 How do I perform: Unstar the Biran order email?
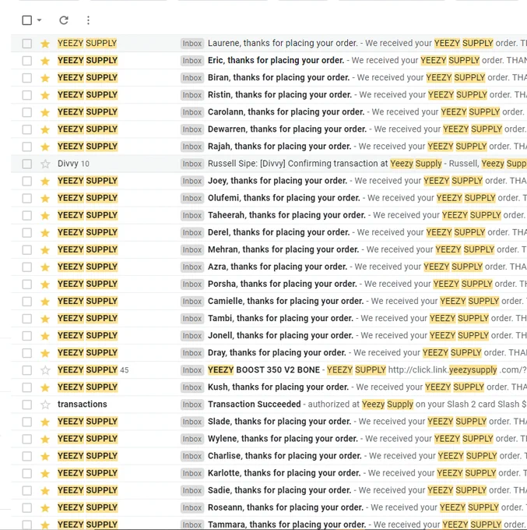[45, 78]
